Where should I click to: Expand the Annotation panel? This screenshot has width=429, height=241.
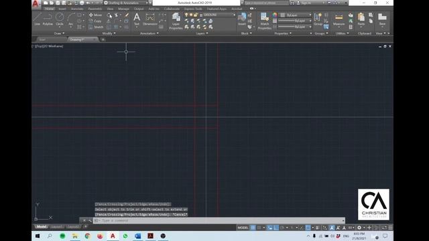[149, 33]
